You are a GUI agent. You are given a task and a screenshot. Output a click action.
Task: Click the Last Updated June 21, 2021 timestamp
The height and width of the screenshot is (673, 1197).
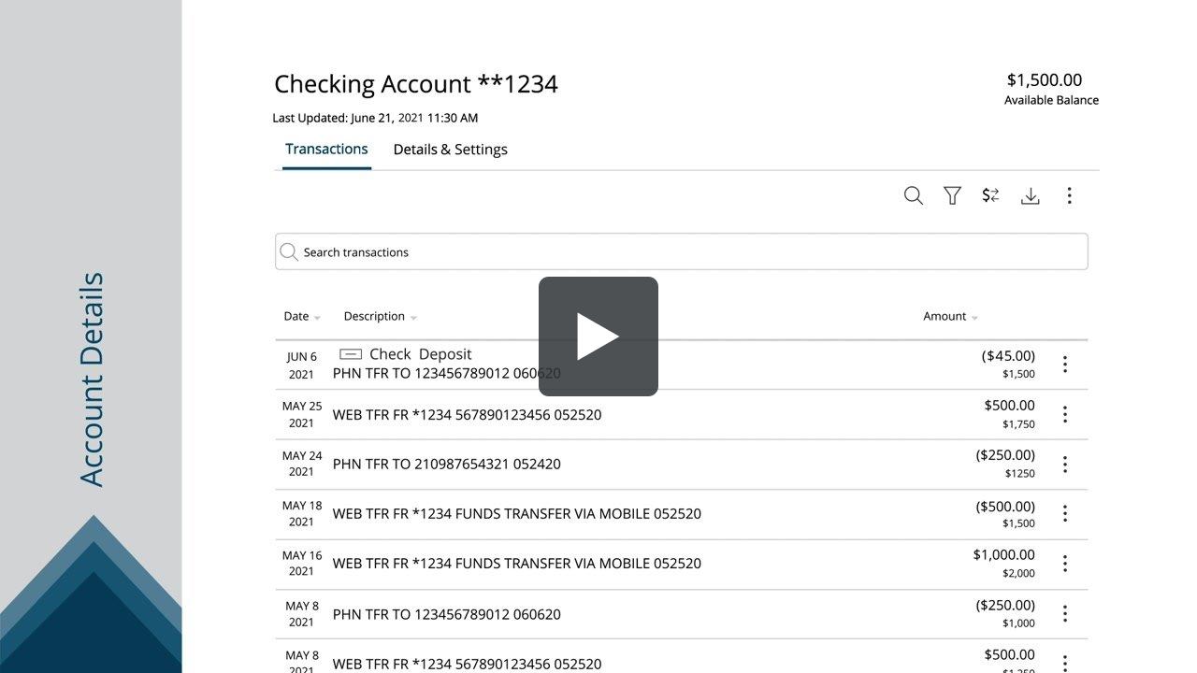375,118
